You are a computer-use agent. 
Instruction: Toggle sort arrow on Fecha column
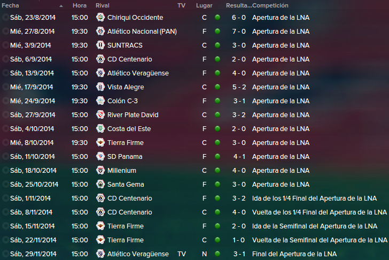(61, 6)
